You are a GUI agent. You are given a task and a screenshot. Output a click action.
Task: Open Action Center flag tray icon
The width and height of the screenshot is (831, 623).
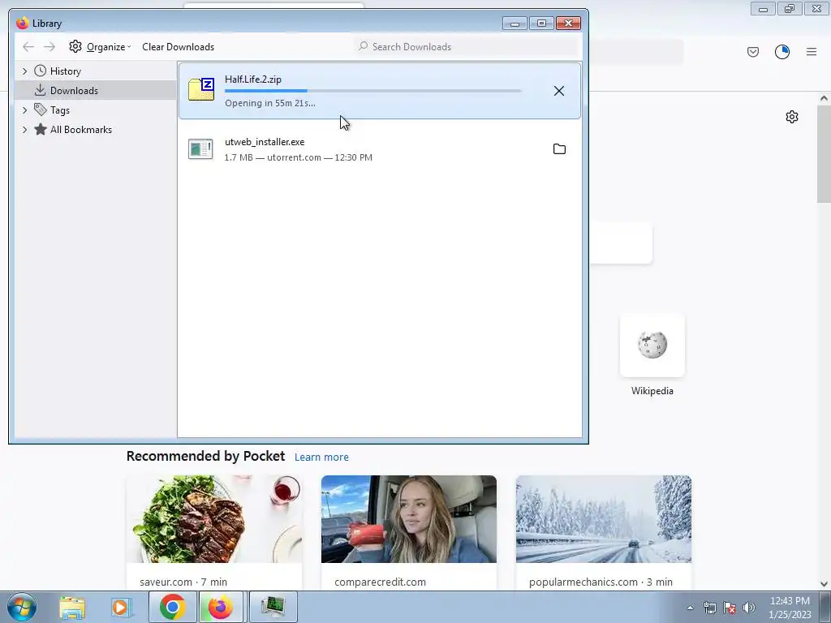coord(730,608)
